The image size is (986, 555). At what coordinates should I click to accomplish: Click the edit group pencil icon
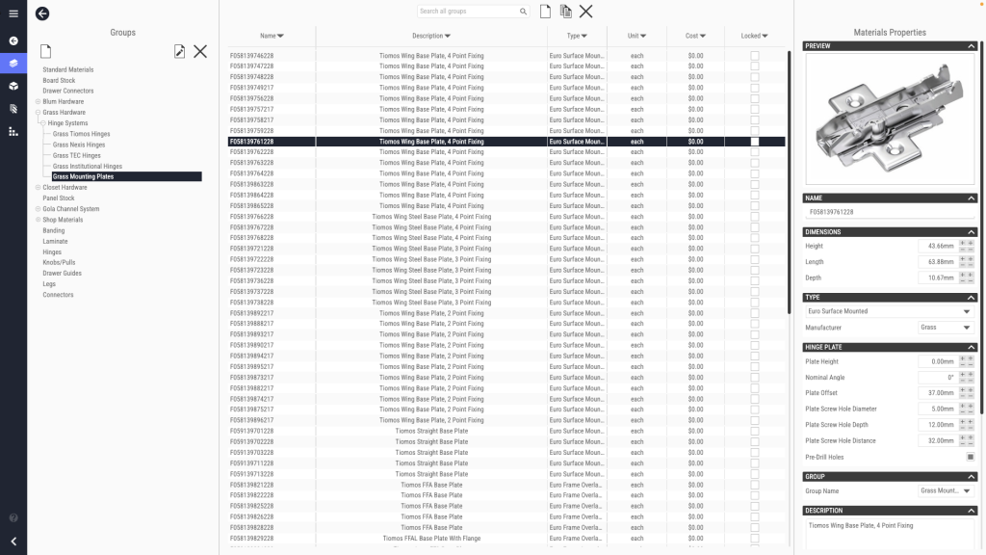(x=179, y=51)
